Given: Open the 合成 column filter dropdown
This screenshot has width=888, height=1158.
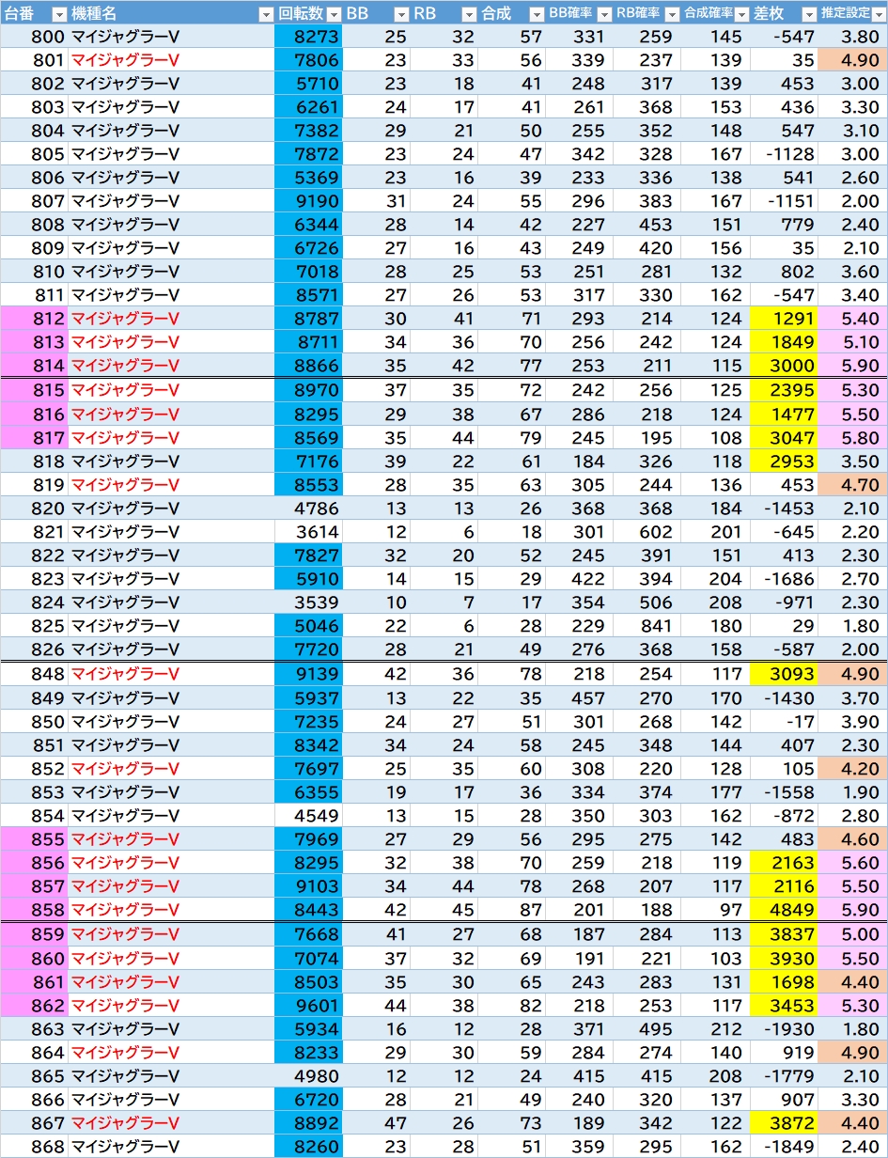Looking at the screenshot, I should tap(536, 13).
